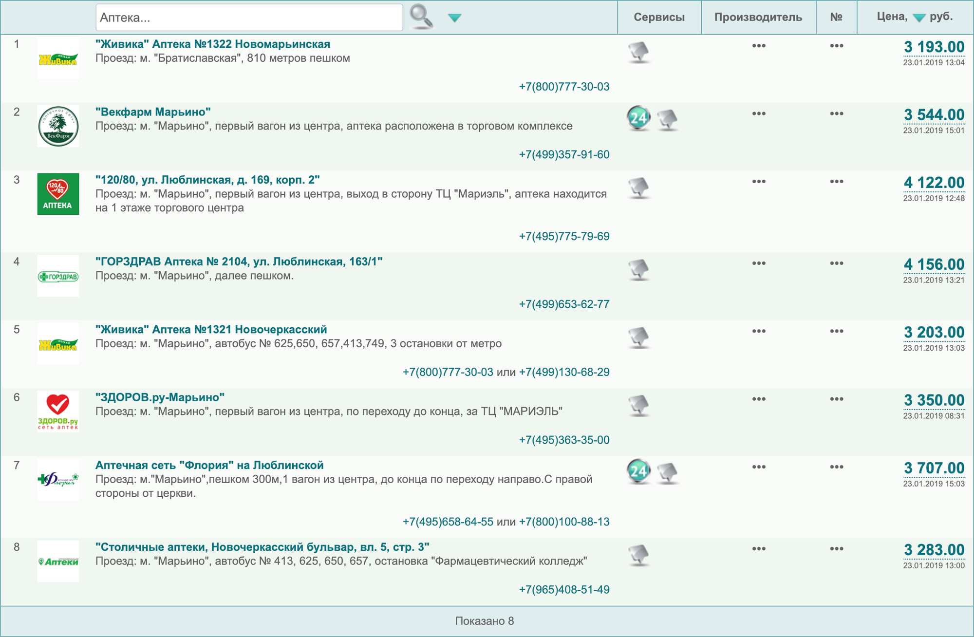The image size is (974, 637).
Task: Open the ВекФарм logo thumbnail
Action: pyautogui.click(x=58, y=126)
